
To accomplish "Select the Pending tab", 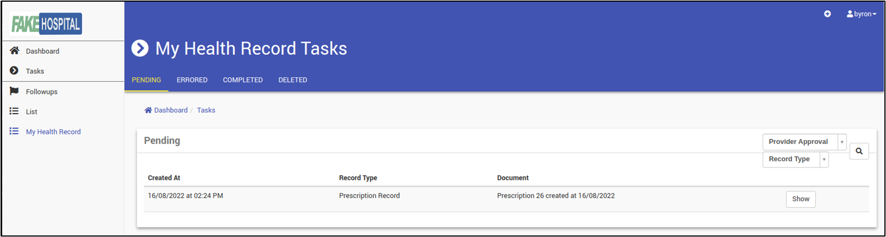I will [146, 80].
